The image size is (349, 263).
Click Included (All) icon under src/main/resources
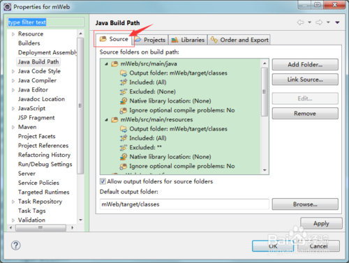pos(124,138)
